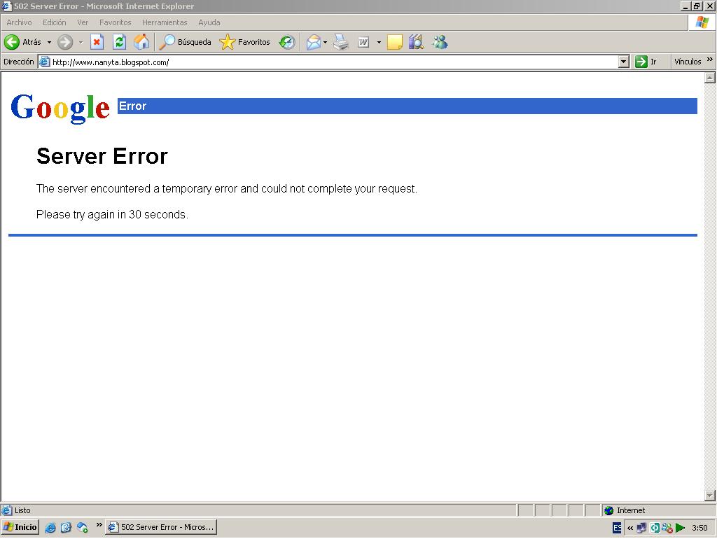
Task: Open the Favoritos menu in menu bar
Action: coord(116,22)
